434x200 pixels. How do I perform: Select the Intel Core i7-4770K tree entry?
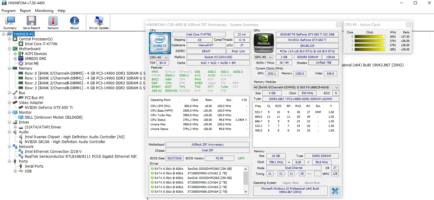click(x=41, y=44)
